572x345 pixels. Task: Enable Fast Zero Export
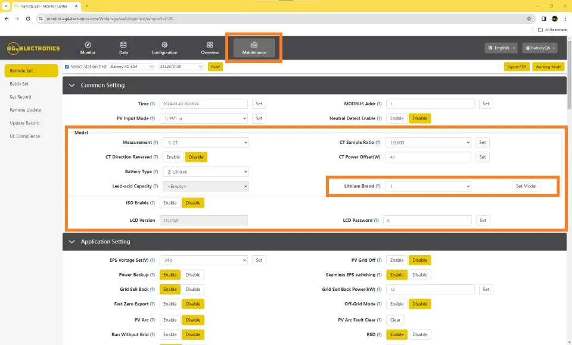point(170,304)
